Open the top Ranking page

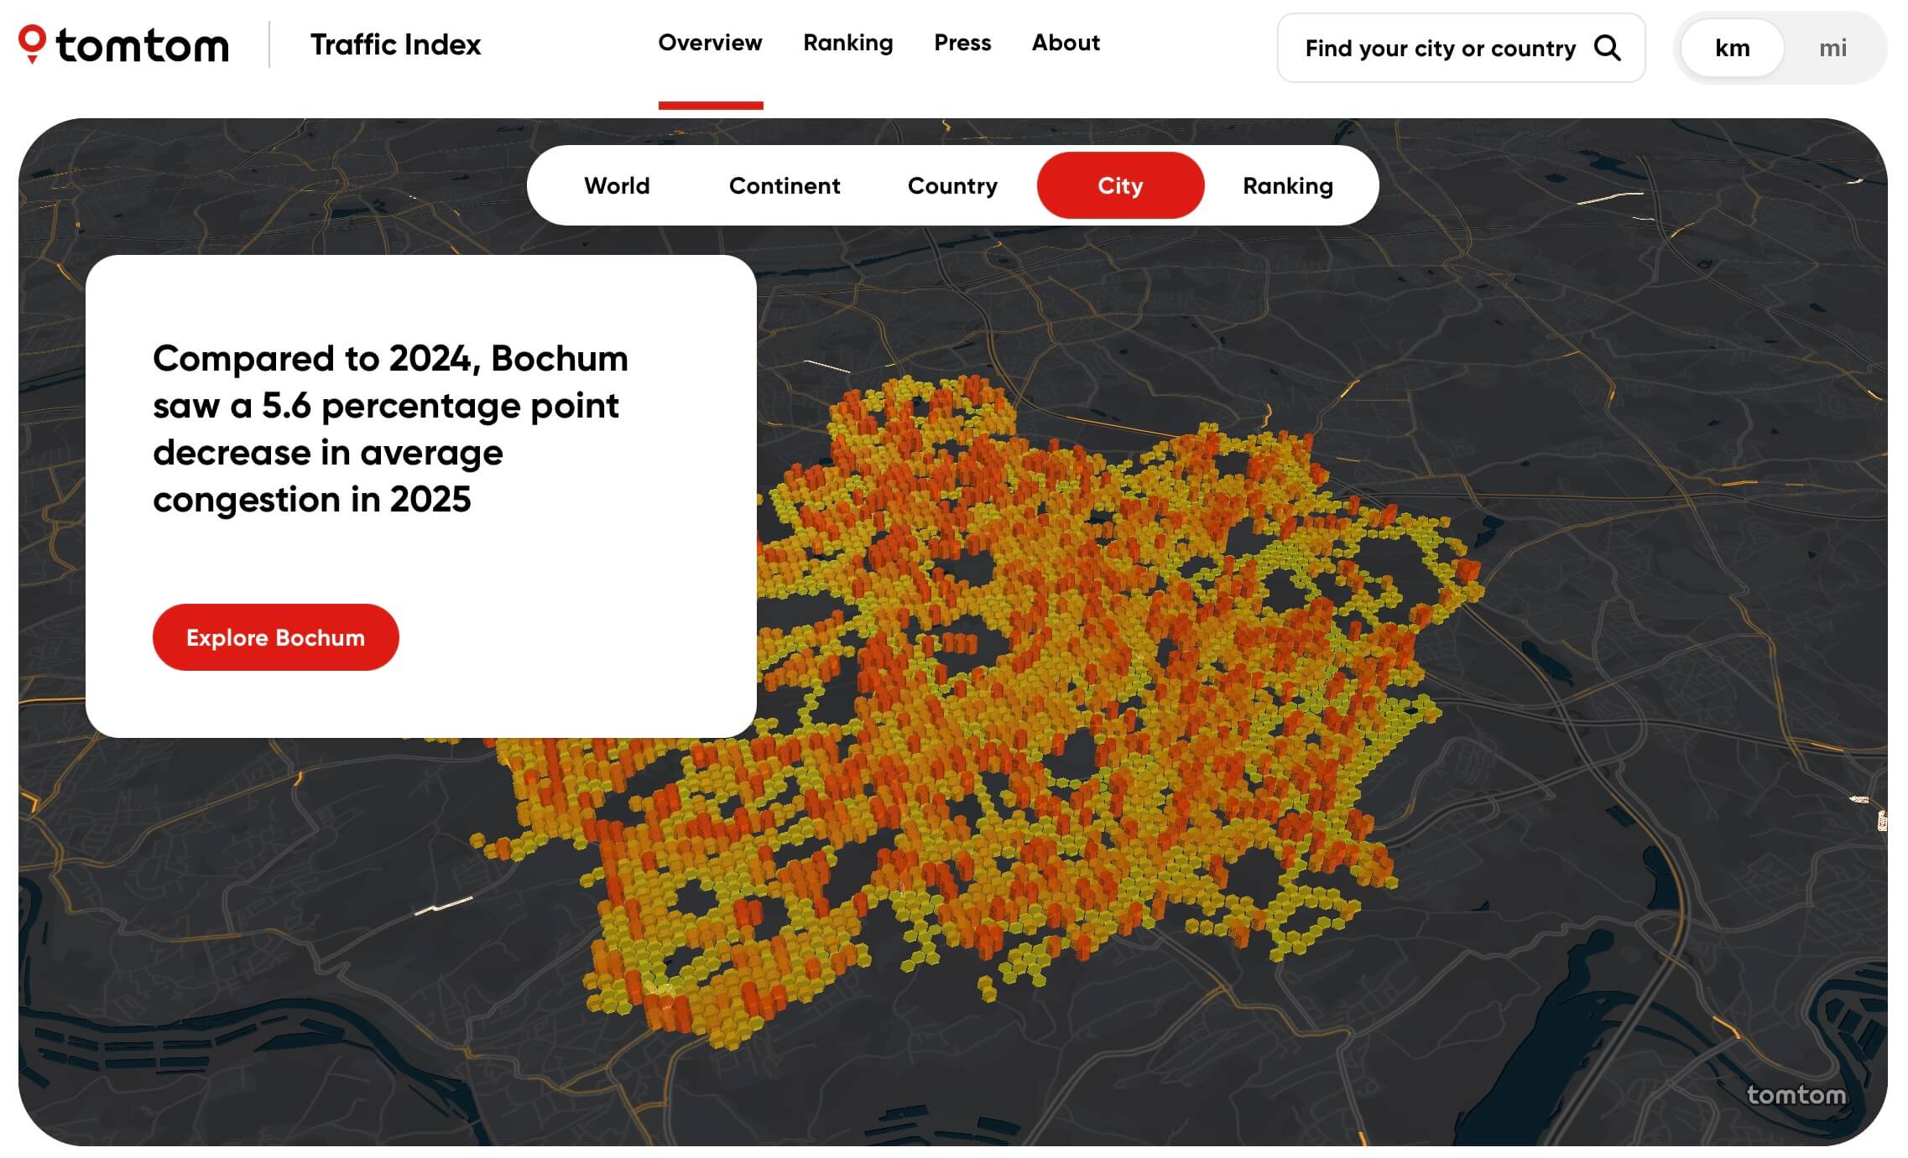847,43
